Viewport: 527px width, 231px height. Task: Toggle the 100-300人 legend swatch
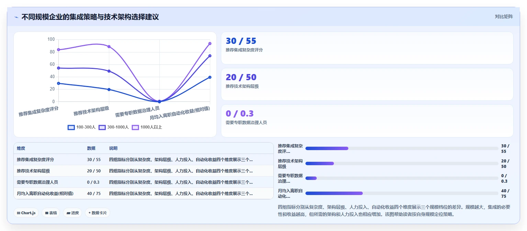[x=71, y=127]
